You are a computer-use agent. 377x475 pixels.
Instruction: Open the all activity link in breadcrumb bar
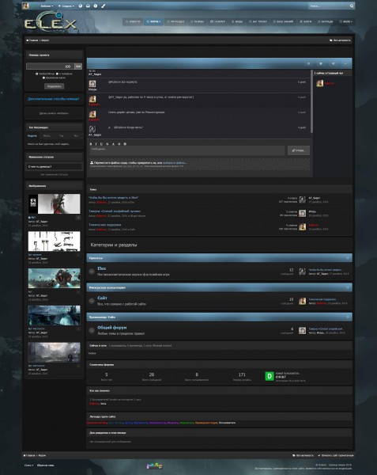click(x=341, y=40)
